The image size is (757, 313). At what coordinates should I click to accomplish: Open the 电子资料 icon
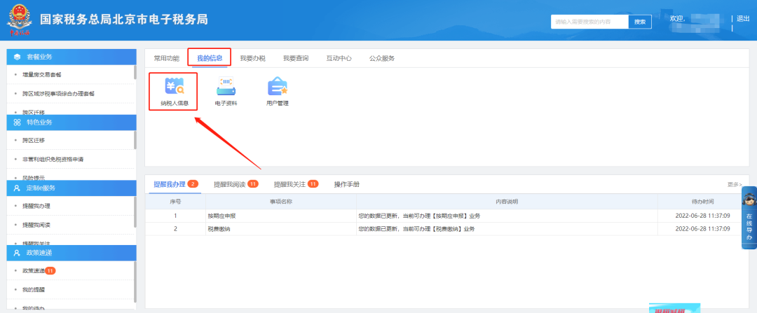pos(226,88)
